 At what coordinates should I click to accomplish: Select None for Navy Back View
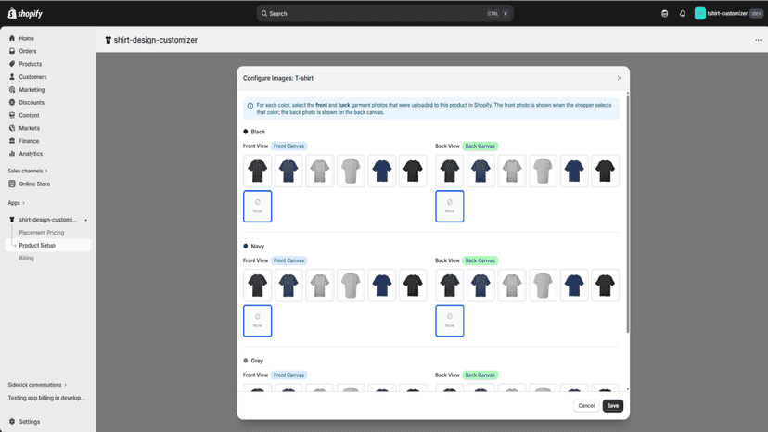point(450,321)
